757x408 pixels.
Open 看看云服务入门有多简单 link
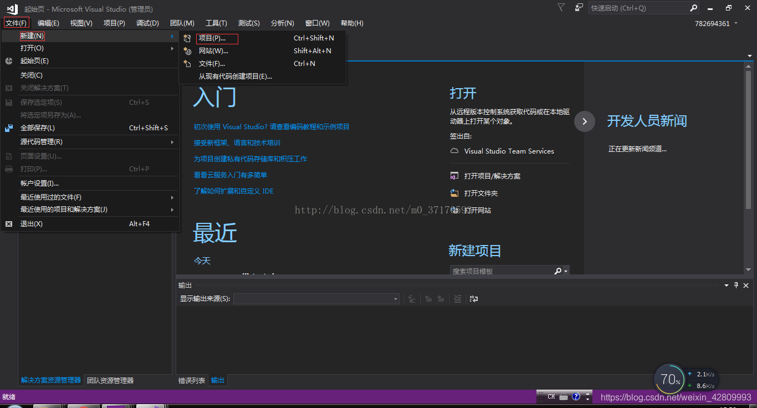230,175
